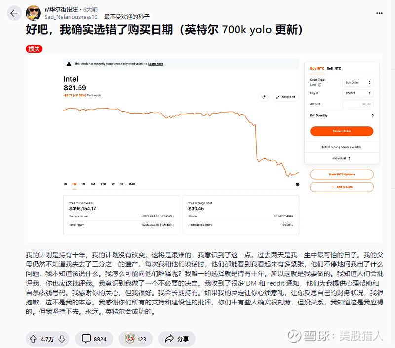Click the red 损失 post flair tag

(x=34, y=49)
